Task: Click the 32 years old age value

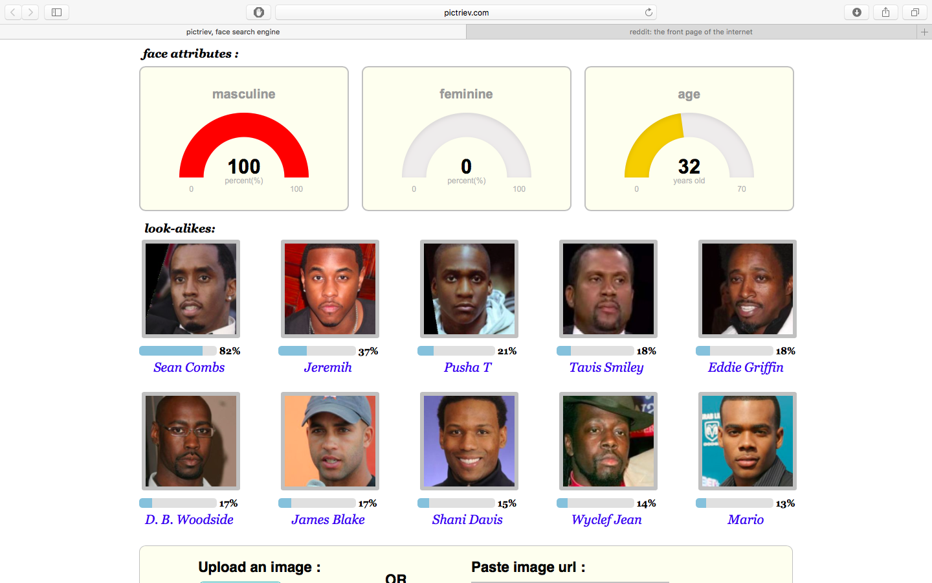Action: coord(689,166)
